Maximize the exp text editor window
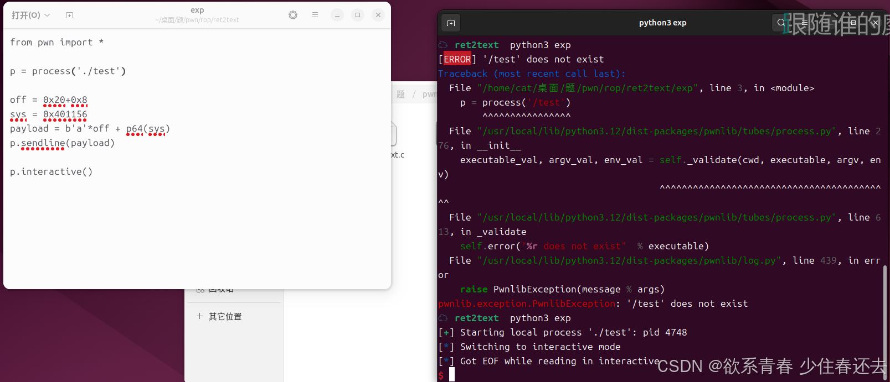 (x=358, y=15)
